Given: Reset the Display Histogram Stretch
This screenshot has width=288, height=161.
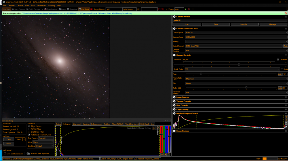Looking at the screenshot, I should [x=286, y=120].
